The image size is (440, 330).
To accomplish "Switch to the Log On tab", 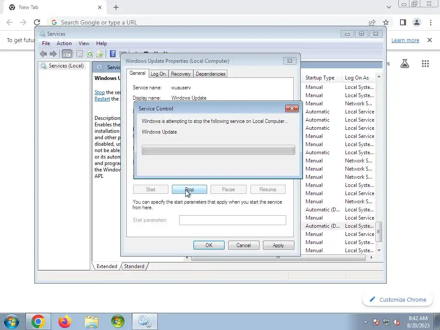I will tap(158, 74).
